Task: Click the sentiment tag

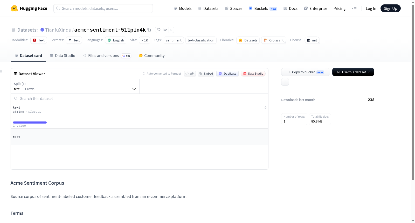Action: pos(174,40)
